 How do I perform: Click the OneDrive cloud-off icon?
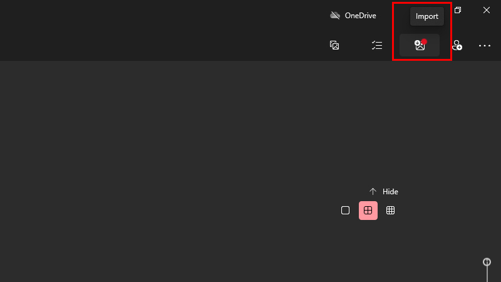coord(335,15)
